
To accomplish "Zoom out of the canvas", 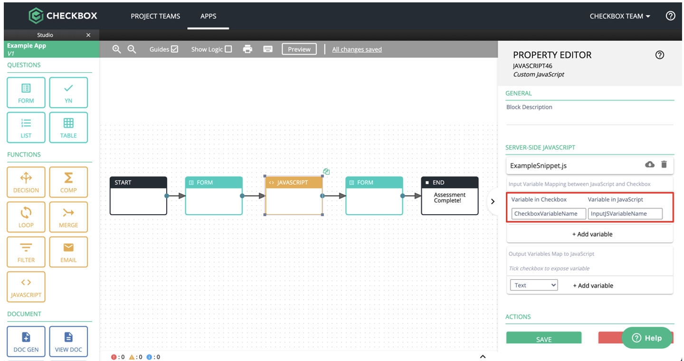I will click(132, 49).
